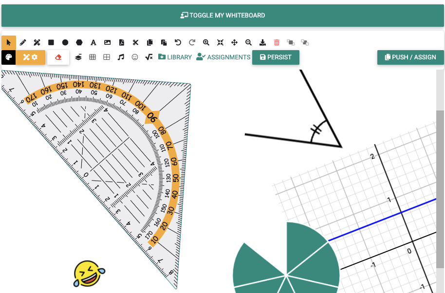445x293 pixels.
Task: Click the blue line on graph
Action: (382, 220)
